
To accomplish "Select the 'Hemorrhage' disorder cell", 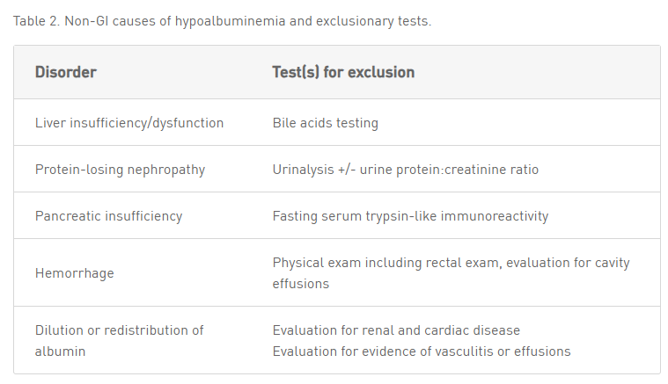I will pos(75,273).
